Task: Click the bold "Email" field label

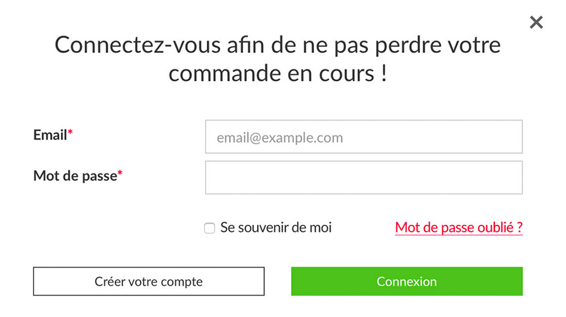Action: point(50,135)
